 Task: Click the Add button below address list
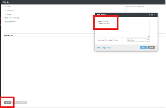7,102
